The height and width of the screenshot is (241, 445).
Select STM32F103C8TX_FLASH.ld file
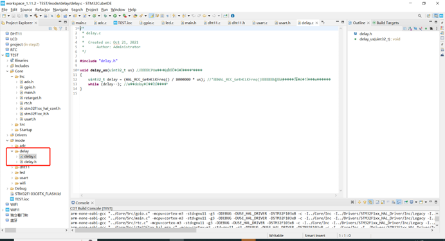tap(35, 194)
